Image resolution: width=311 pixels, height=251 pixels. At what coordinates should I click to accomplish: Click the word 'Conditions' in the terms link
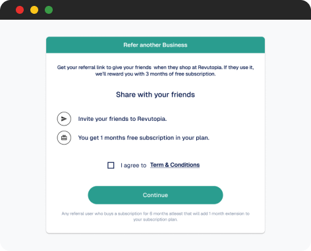185,165
